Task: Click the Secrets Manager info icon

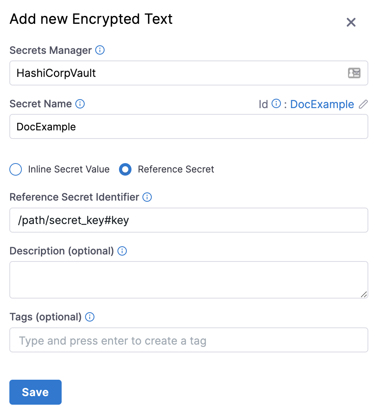Action: click(100, 50)
